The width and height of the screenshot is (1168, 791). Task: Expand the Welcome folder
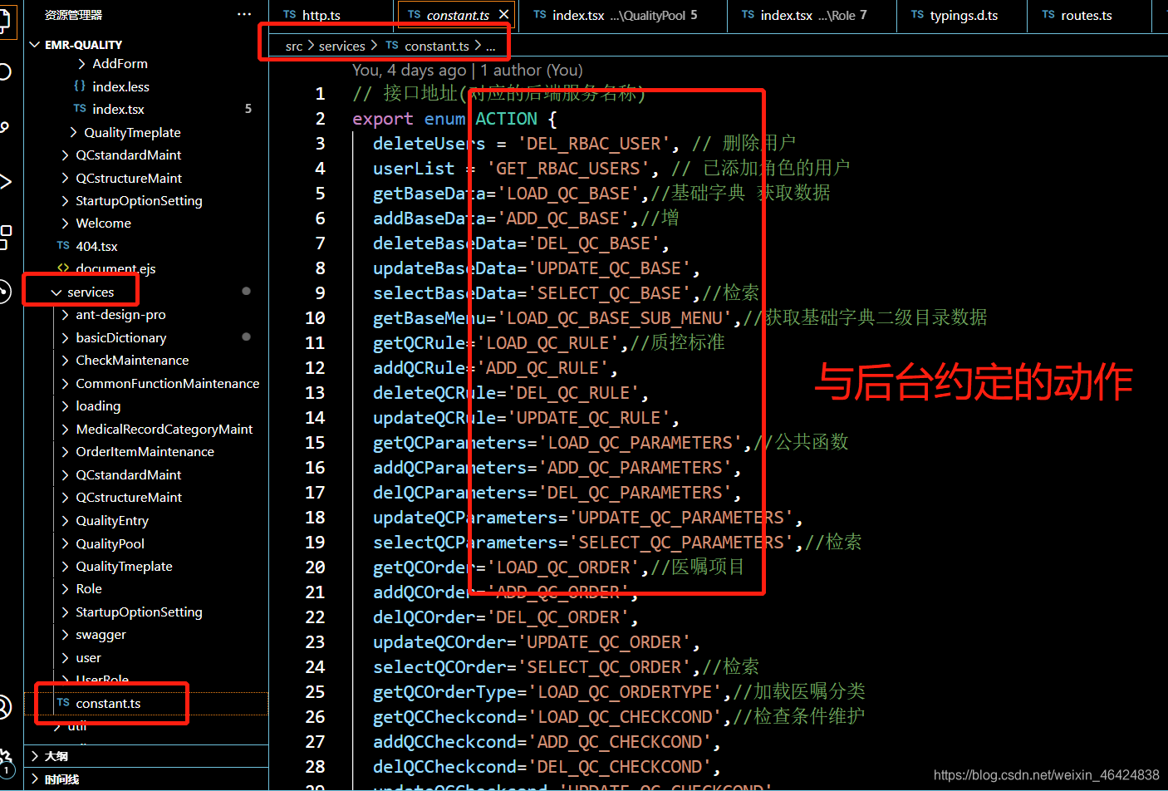103,224
